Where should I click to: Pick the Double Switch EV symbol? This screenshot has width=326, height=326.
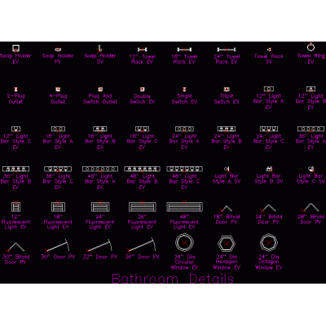(142, 89)
